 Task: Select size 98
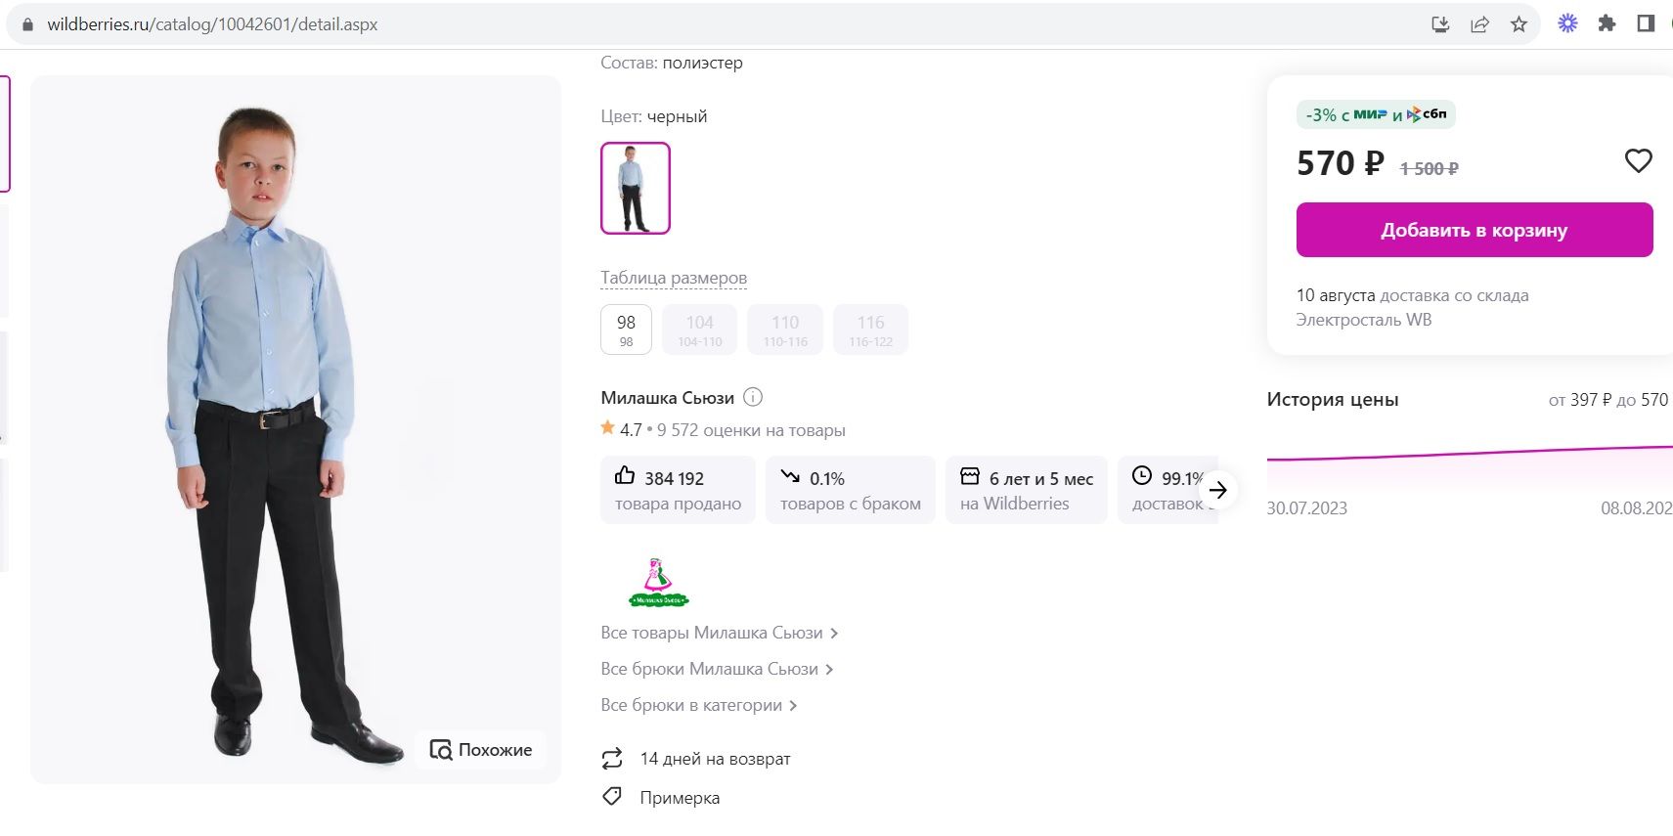pos(626,329)
